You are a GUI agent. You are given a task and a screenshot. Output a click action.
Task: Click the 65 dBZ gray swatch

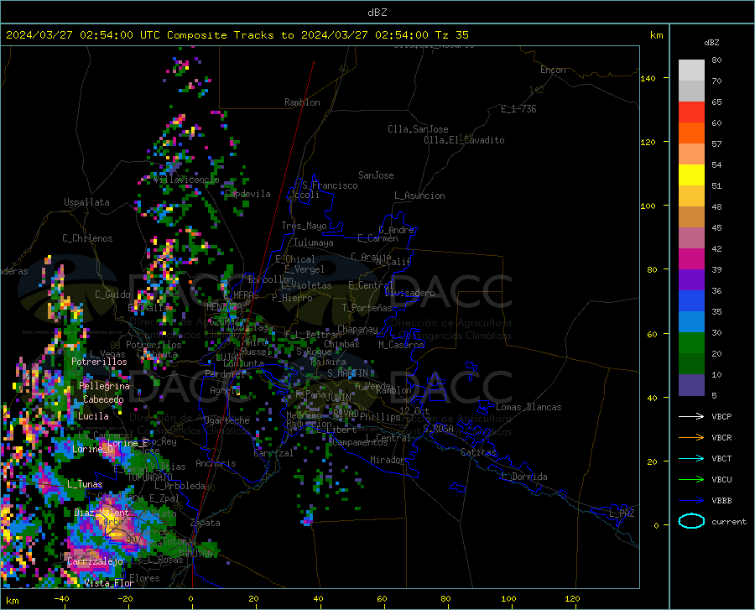(x=691, y=91)
